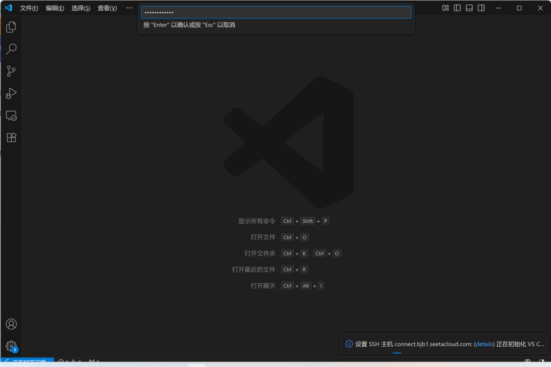Click the details link in the SSH notification

click(x=484, y=344)
